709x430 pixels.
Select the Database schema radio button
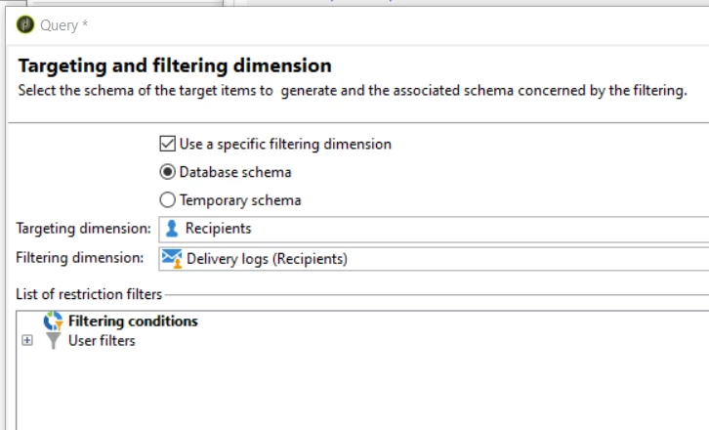167,172
